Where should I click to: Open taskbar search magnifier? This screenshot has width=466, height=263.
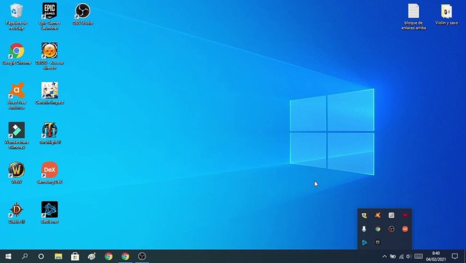(x=25, y=256)
